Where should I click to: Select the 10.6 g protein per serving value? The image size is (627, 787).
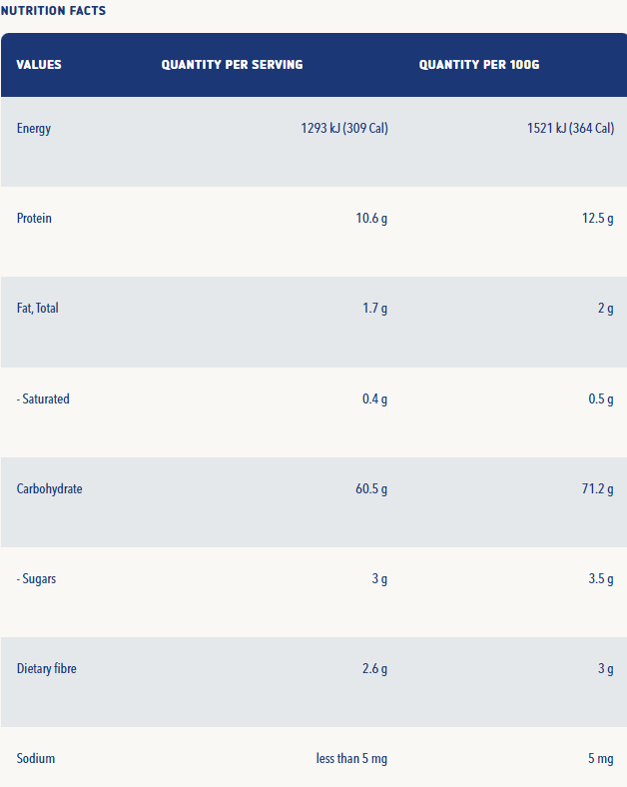(371, 219)
